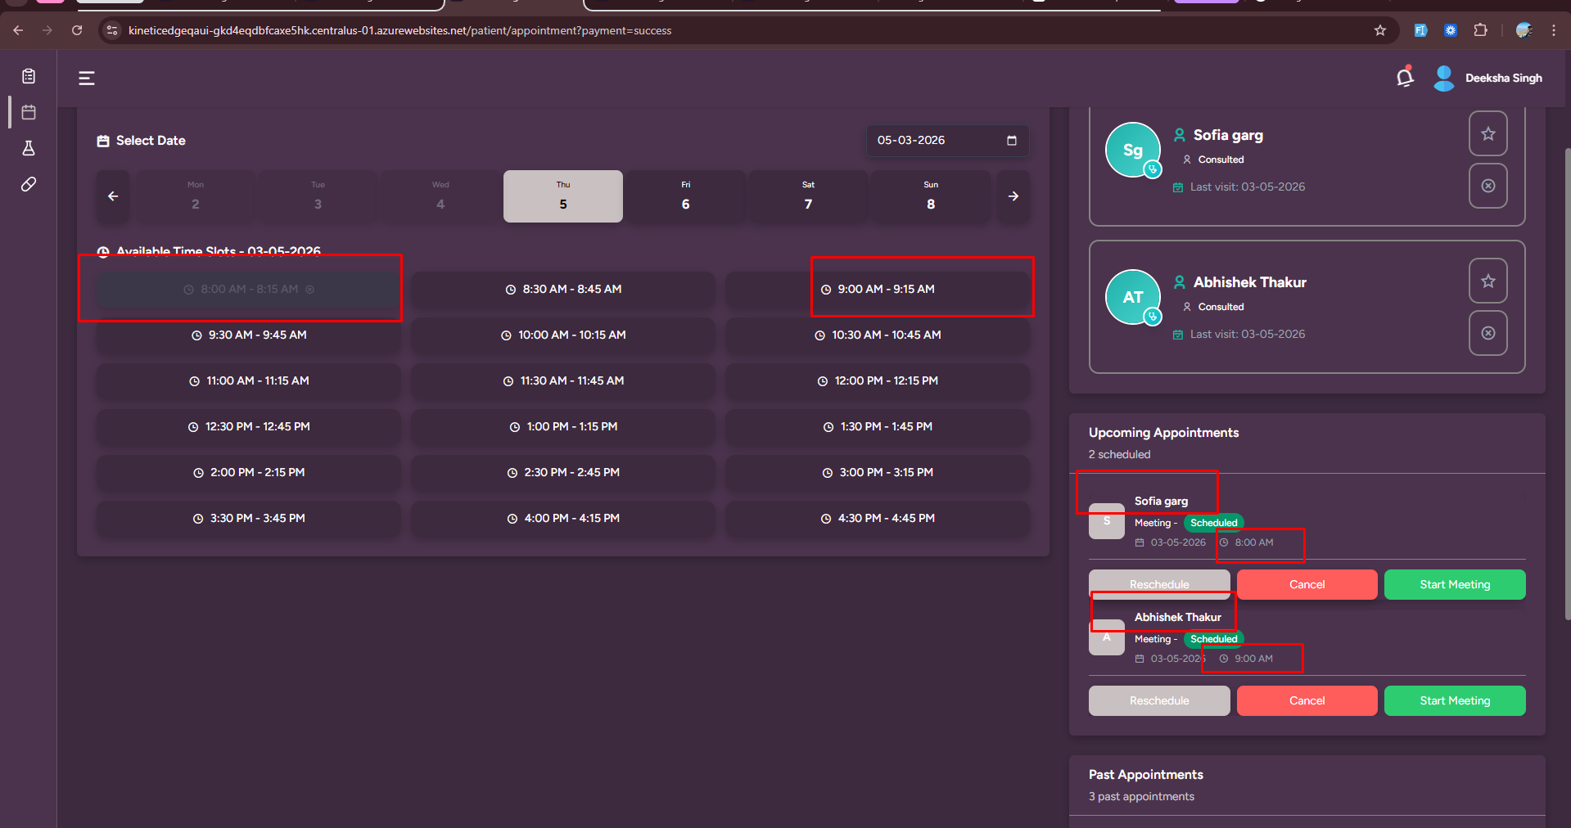
Task: Select the 10:00 AM - 10:15 AM slot
Action: click(563, 335)
